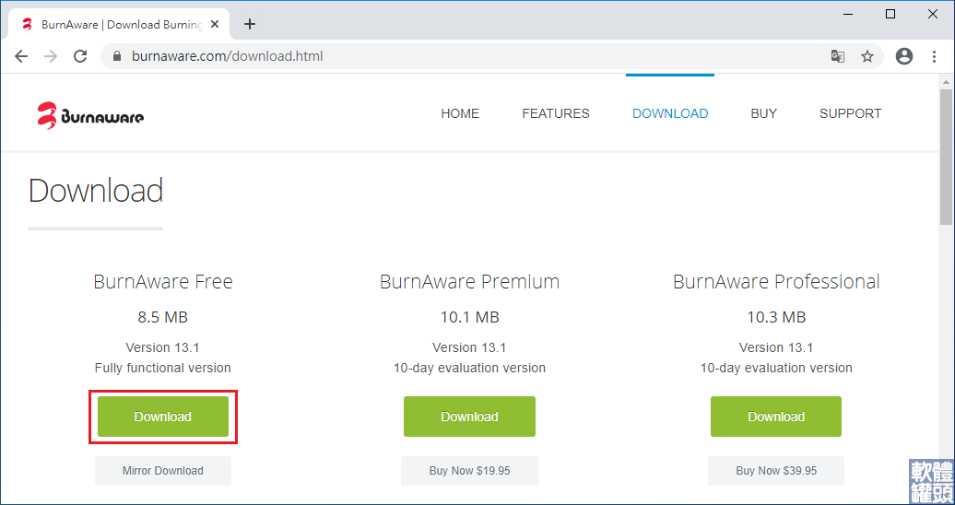The width and height of the screenshot is (955, 505).
Task: Click the browser forward arrow
Action: 52,56
